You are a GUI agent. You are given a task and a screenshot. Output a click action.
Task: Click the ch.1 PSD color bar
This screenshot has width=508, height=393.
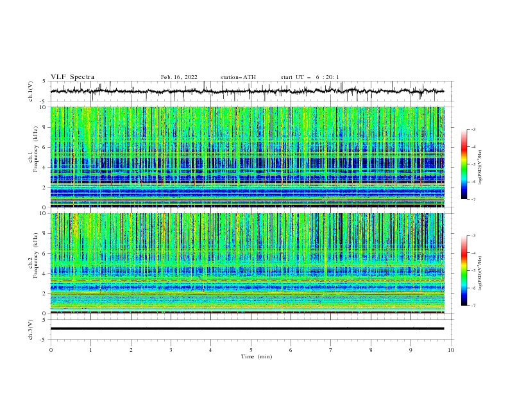(464, 164)
